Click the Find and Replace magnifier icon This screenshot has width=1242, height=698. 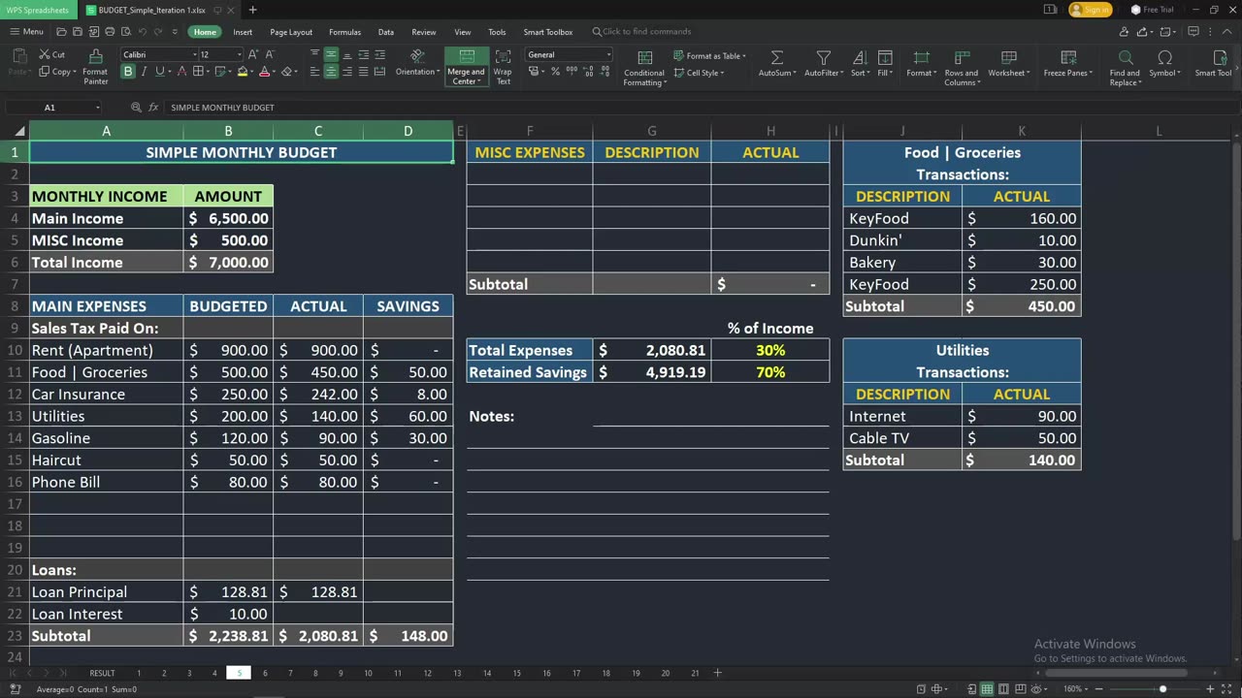point(1126,58)
